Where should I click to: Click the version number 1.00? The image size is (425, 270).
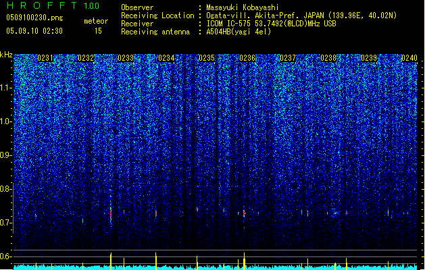pyautogui.click(x=92, y=6)
